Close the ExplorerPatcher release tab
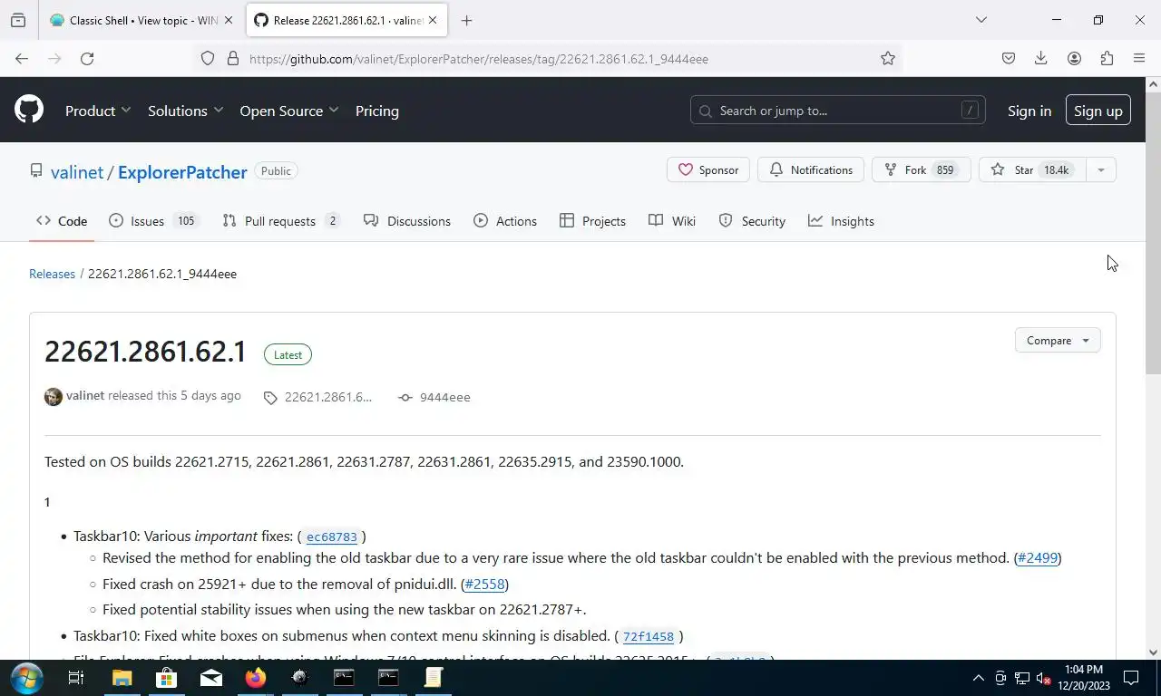The image size is (1161, 696). 434,20
